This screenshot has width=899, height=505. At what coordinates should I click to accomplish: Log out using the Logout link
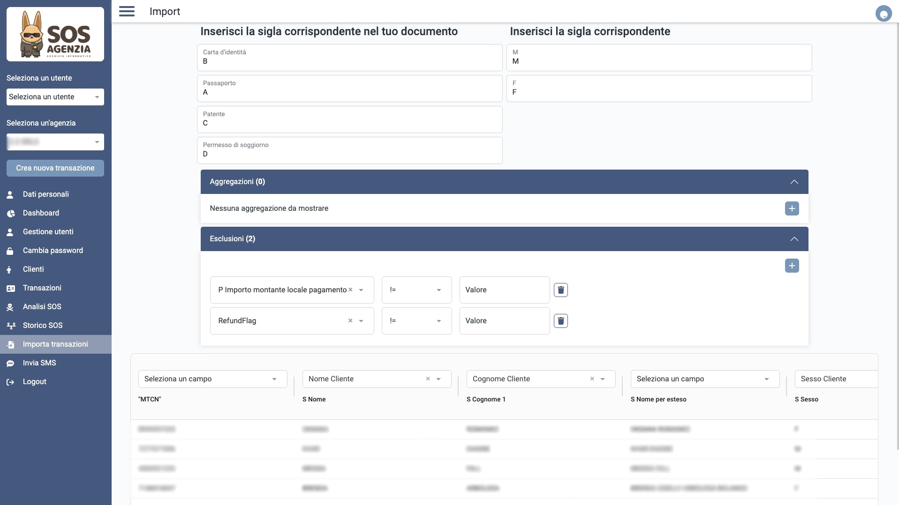34,381
